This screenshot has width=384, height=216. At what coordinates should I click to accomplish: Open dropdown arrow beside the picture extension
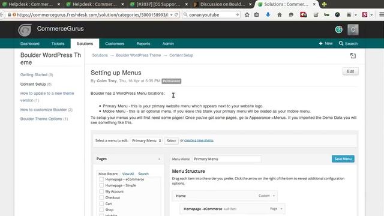coord(356,15)
